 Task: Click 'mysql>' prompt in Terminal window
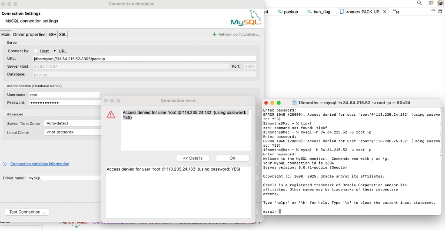pos(269,212)
